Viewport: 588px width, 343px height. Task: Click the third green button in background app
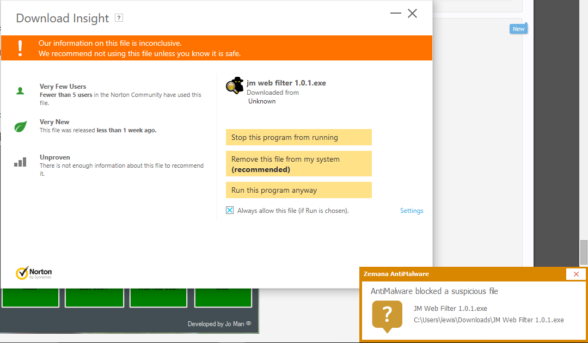[158, 298]
